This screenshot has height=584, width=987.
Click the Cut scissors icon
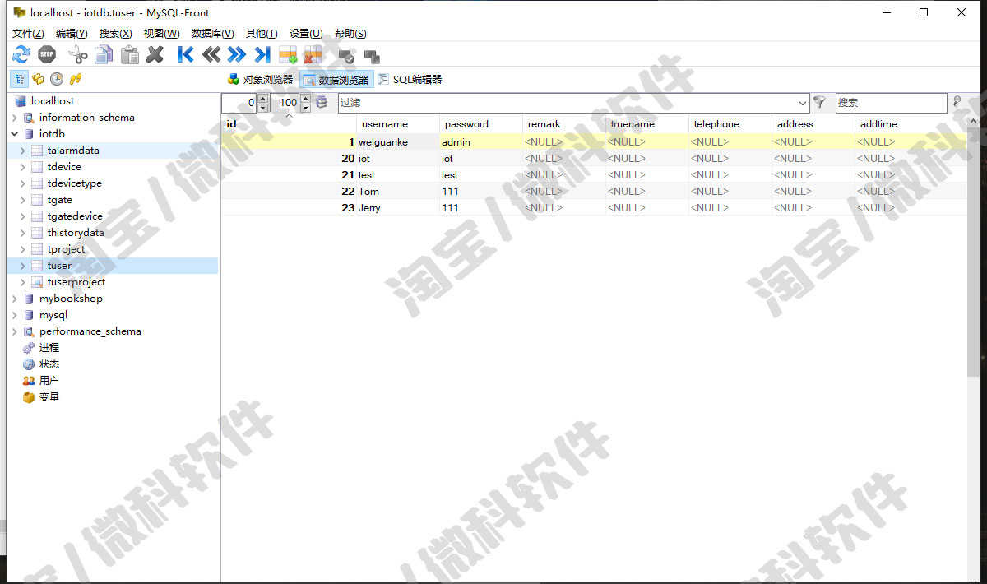[x=77, y=55]
